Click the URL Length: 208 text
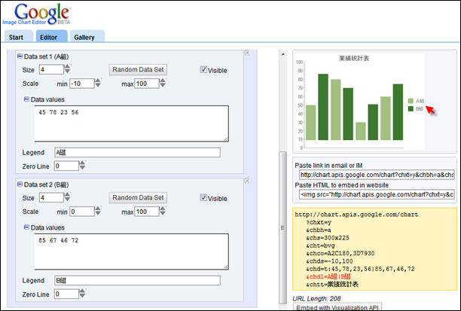Viewport: 461px width, 311px height. 316,299
